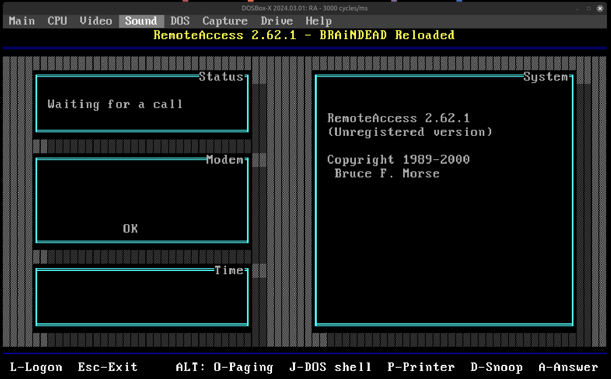The height and width of the screenshot is (379, 611).
Task: Expand the Capture menu
Action: click(225, 21)
